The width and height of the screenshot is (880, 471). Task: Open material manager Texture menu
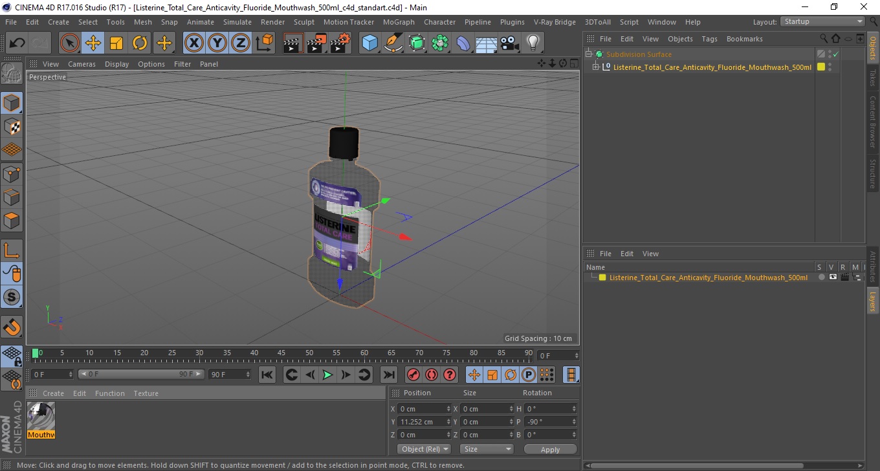tap(146, 393)
